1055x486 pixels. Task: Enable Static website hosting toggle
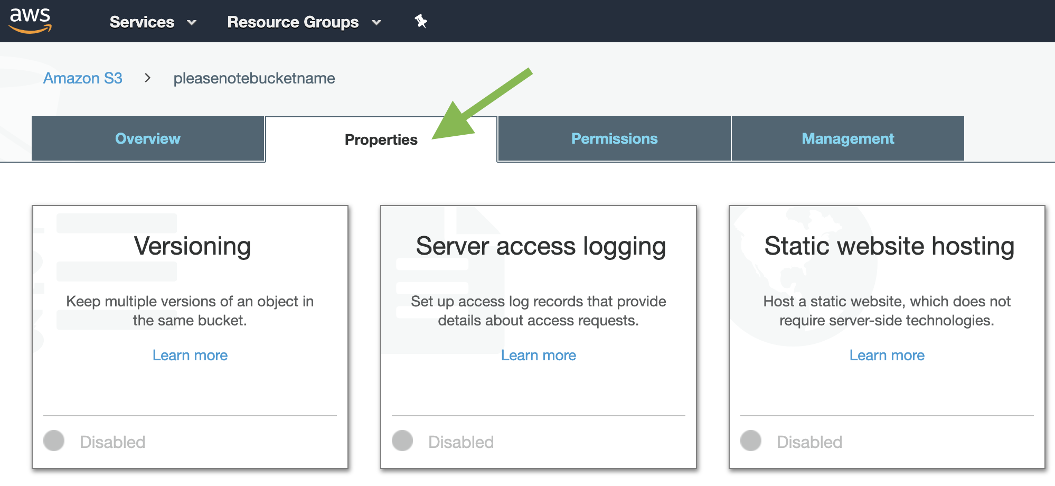click(751, 440)
